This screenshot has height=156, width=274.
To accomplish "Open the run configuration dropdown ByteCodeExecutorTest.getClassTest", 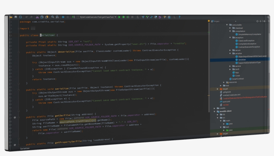I will pos(98,17).
